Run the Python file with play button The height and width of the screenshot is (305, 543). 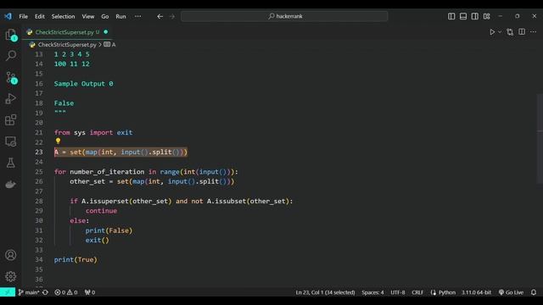492,32
